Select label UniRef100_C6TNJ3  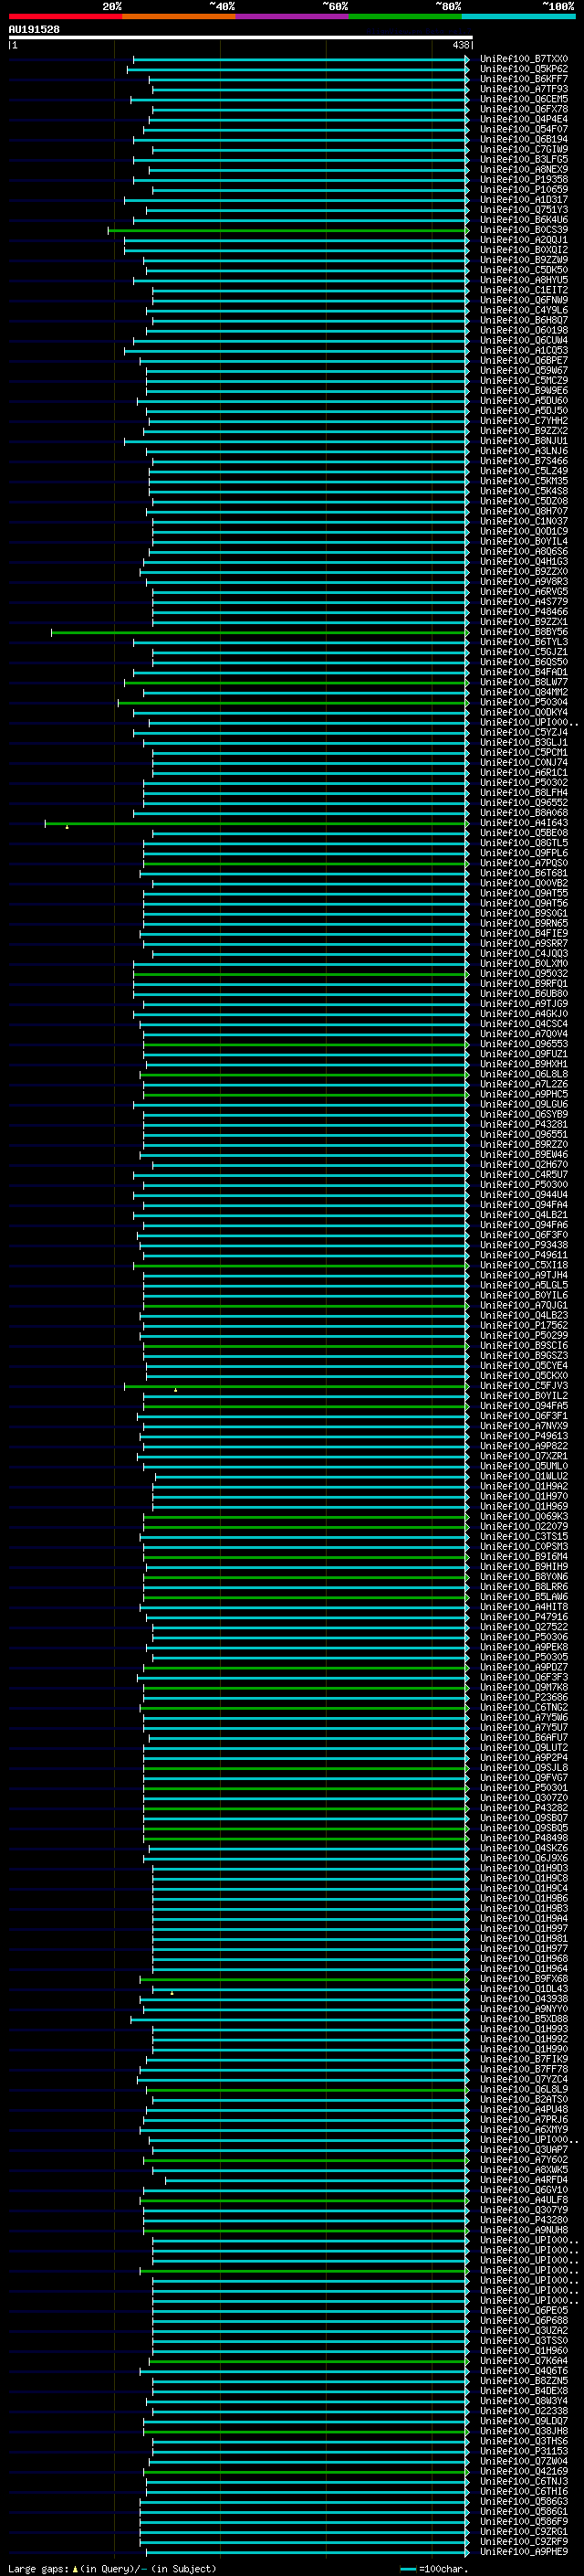pyautogui.click(x=524, y=2481)
